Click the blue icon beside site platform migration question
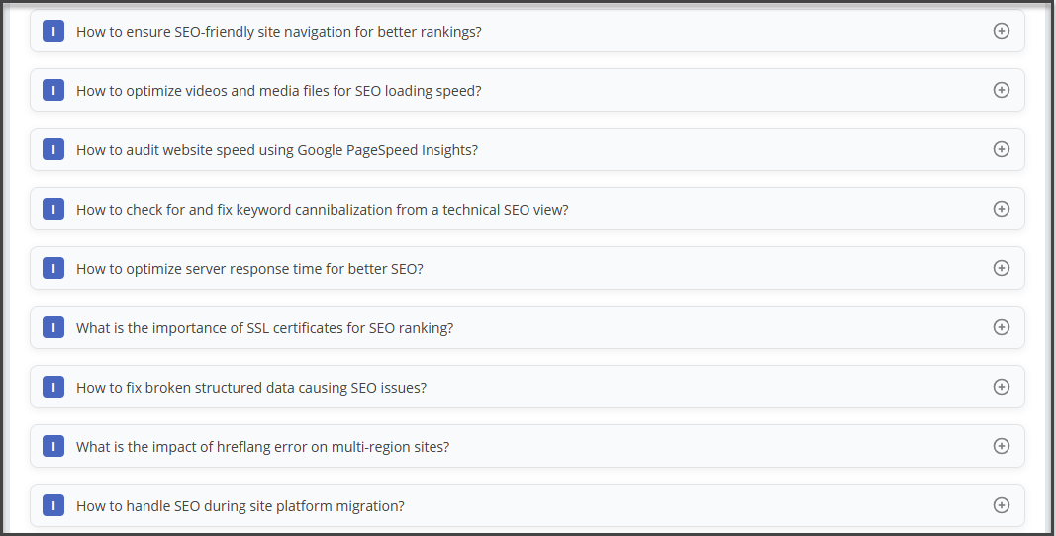This screenshot has height=536, width=1056. [x=53, y=505]
